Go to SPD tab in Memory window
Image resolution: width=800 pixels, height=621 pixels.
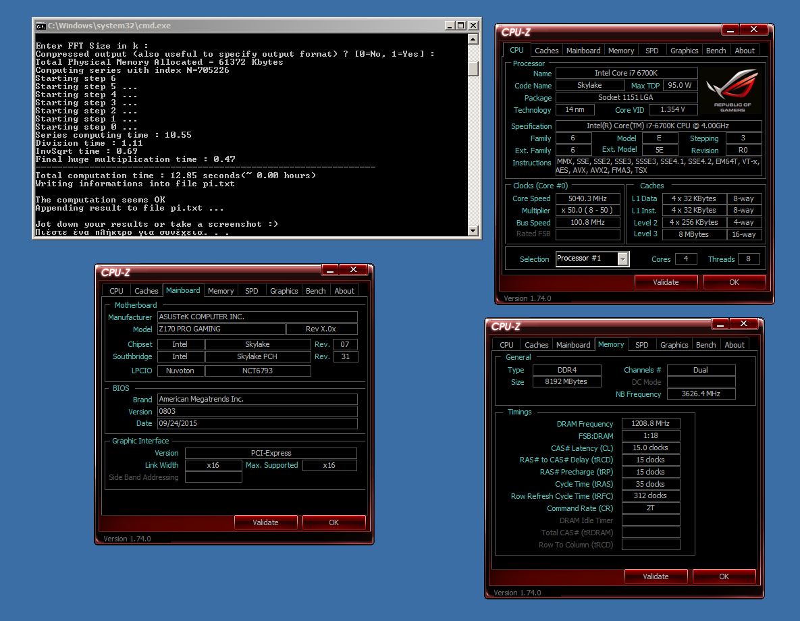point(642,345)
